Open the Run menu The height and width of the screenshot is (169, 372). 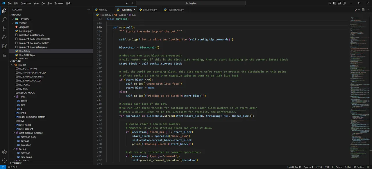point(49,3)
